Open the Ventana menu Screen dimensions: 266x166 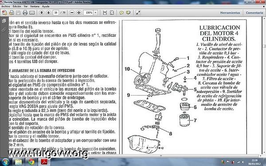(35, 7)
